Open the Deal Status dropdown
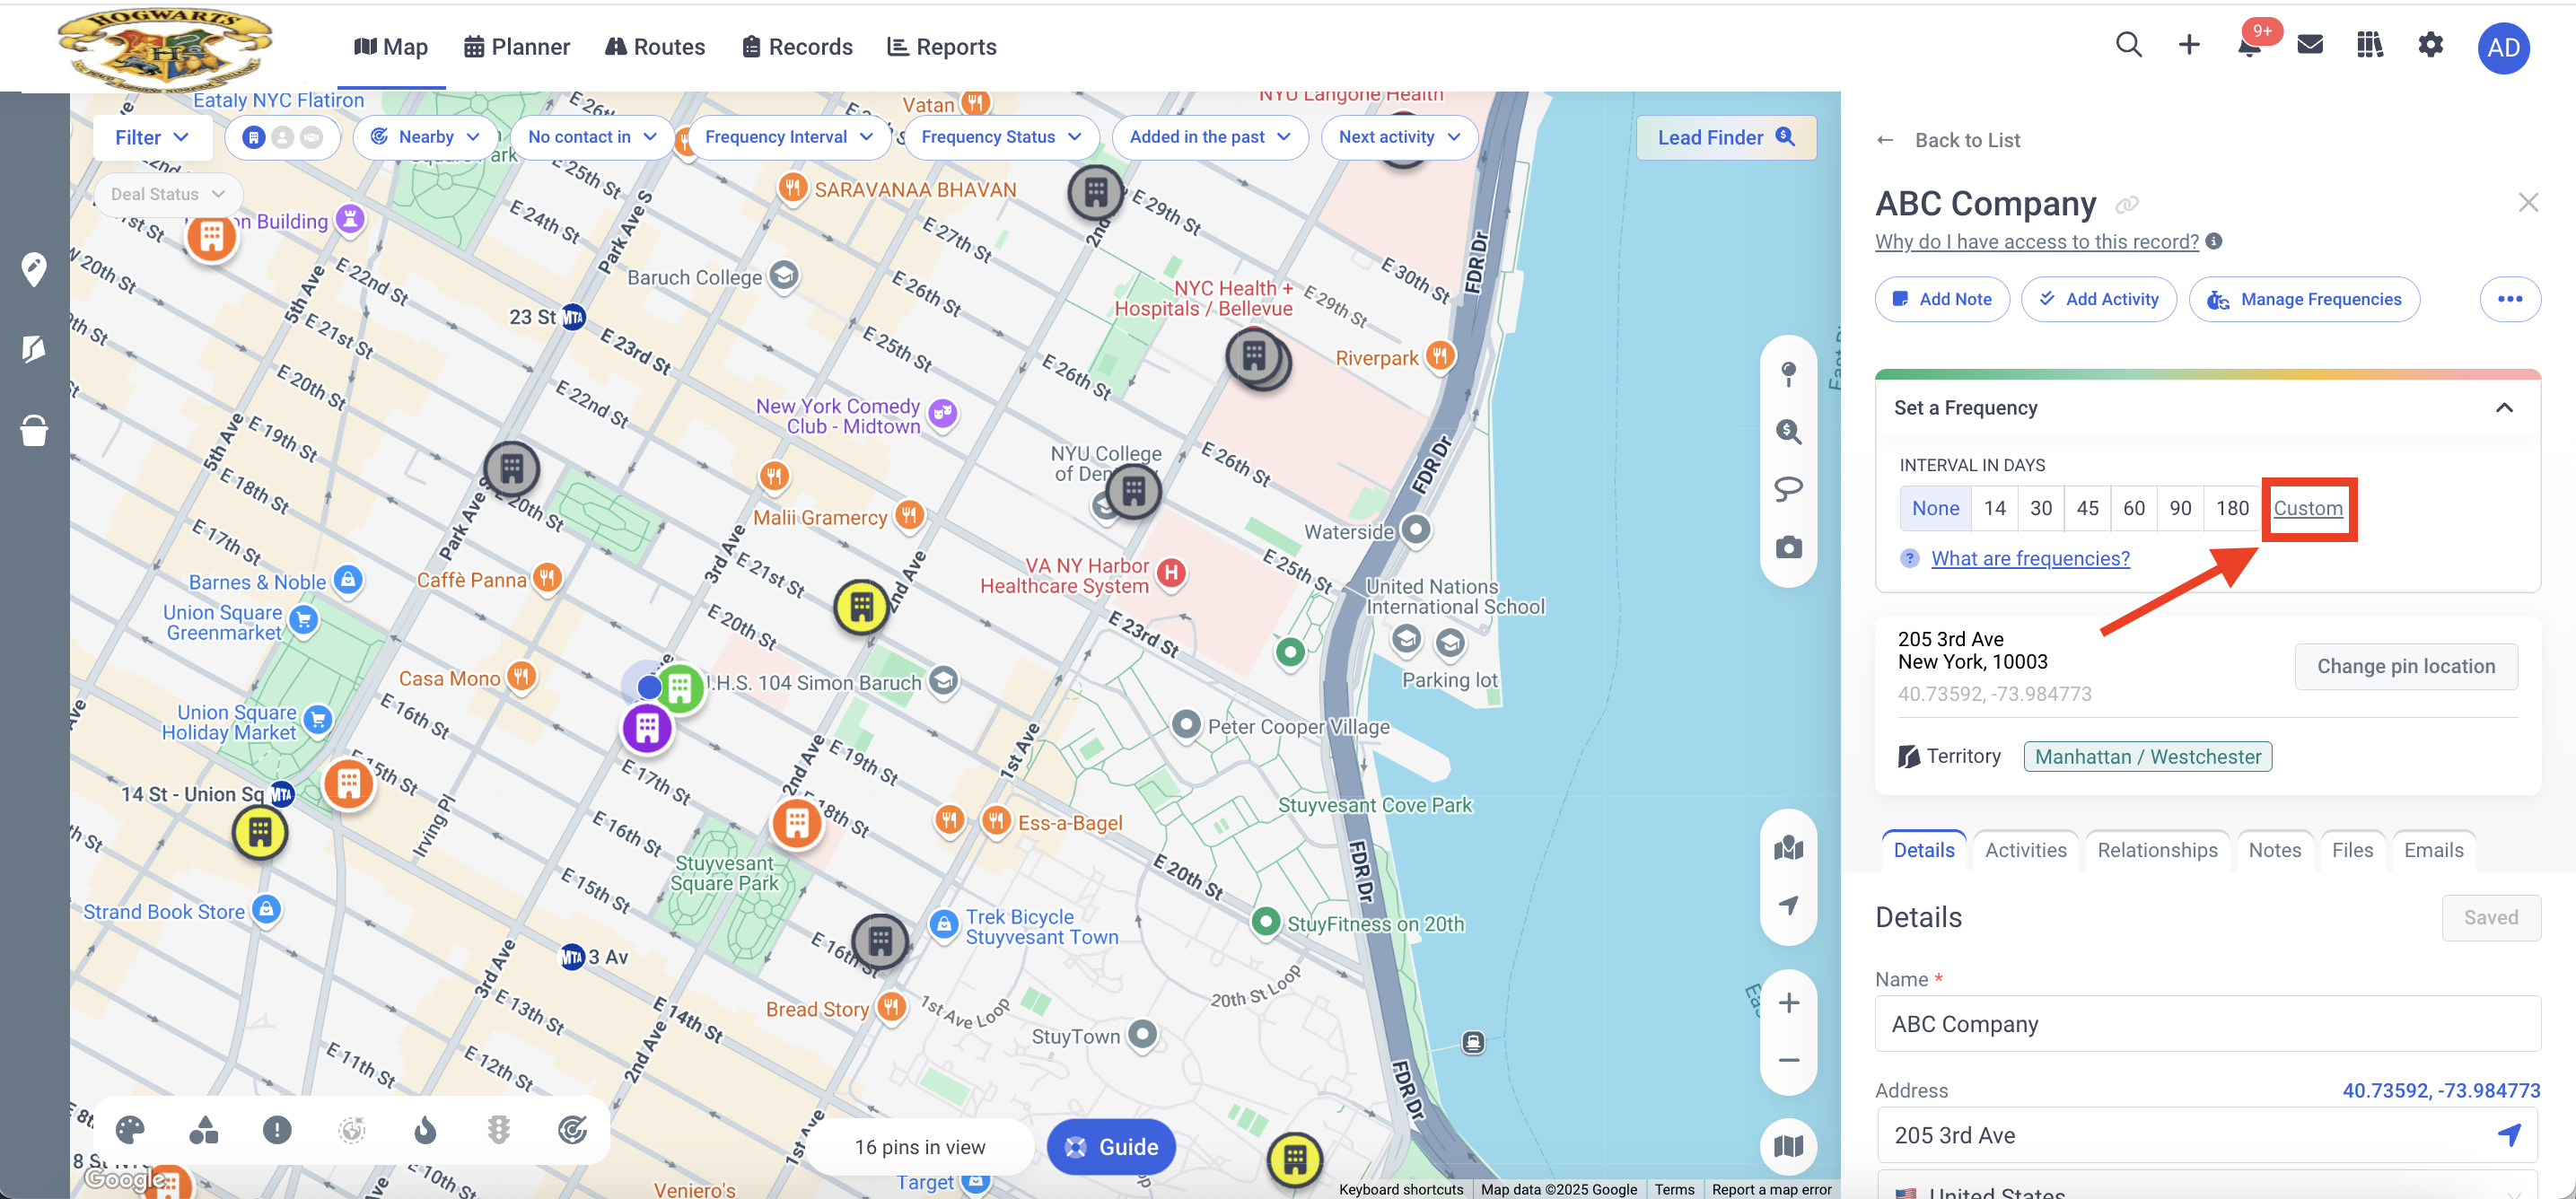The image size is (2576, 1199). coord(167,194)
